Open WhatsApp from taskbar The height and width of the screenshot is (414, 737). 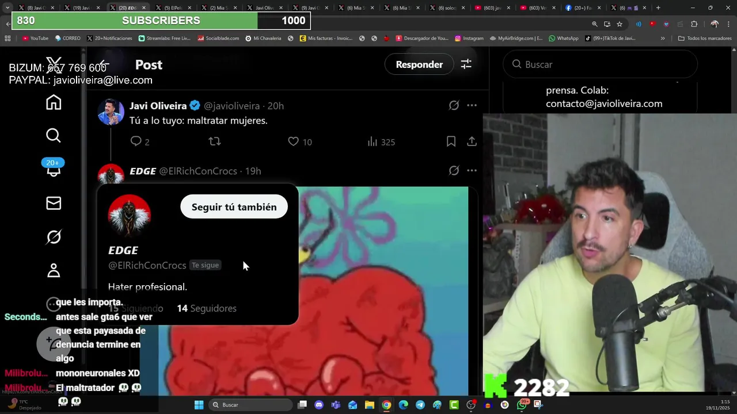522,405
